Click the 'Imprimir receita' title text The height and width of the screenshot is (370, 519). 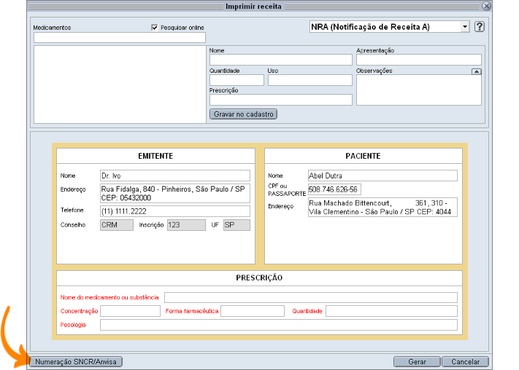click(x=253, y=7)
